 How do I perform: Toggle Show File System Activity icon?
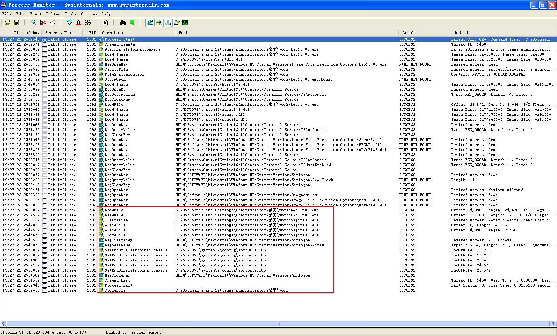[159, 23]
